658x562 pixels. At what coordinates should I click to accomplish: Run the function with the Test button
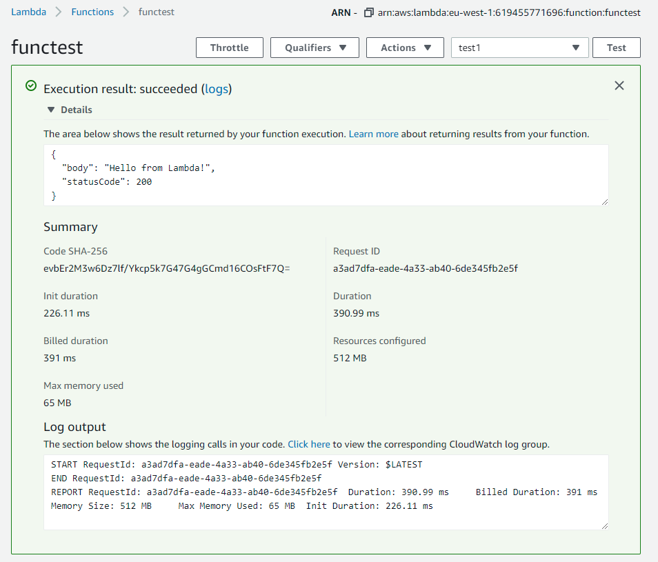click(617, 48)
